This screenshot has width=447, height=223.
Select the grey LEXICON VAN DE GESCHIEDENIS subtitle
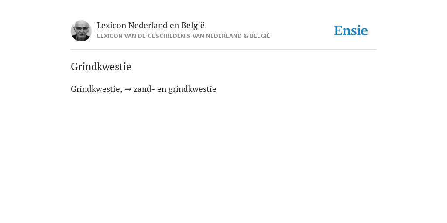pyautogui.click(x=183, y=36)
